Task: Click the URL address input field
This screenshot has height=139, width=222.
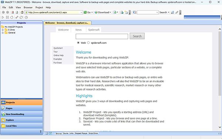Action: (54, 13)
